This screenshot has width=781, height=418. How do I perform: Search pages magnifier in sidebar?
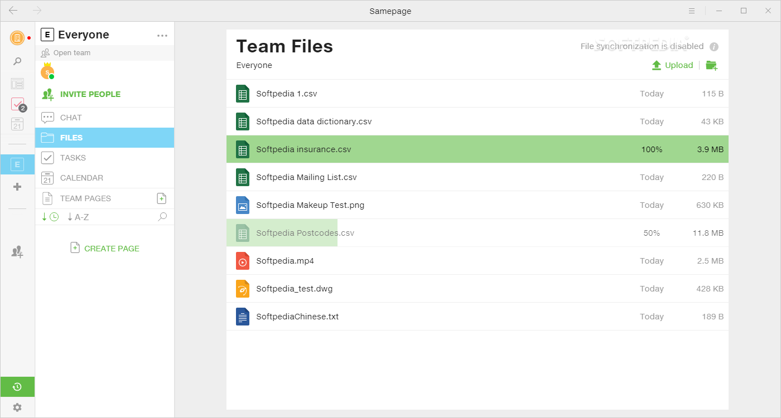(x=162, y=217)
